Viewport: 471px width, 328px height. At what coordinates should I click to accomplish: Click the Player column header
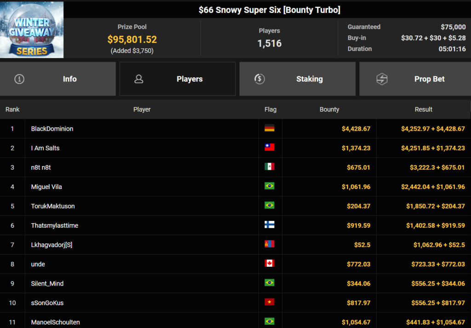point(142,109)
